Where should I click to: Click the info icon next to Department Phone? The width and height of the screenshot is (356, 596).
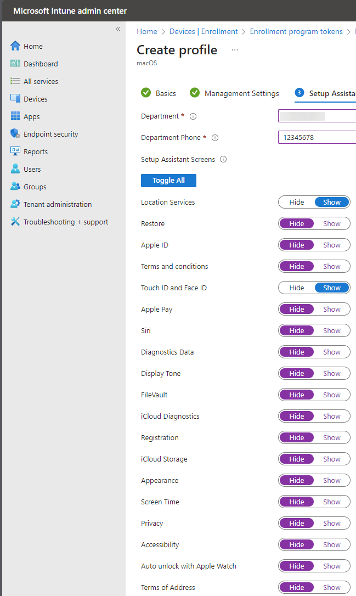pos(215,138)
